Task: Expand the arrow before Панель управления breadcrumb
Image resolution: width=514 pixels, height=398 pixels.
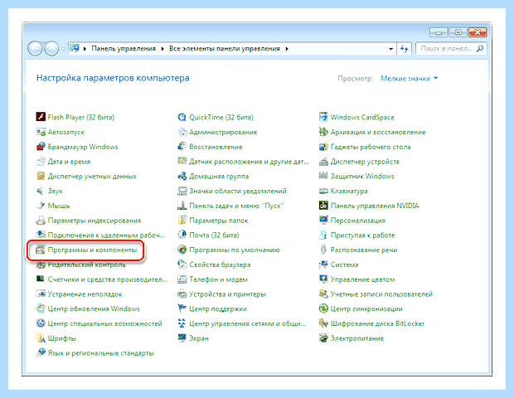Action: coord(85,49)
